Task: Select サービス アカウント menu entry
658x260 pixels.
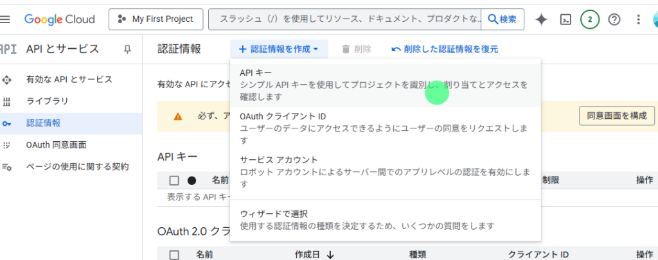Action: tap(386, 171)
